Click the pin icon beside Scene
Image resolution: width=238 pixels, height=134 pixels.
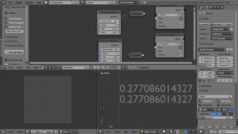point(200,13)
